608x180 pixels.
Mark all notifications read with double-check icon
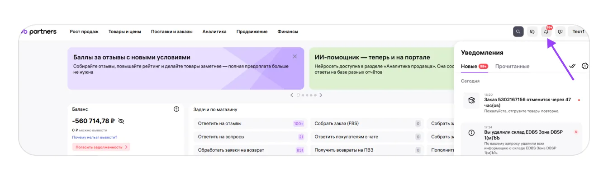[x=572, y=66]
